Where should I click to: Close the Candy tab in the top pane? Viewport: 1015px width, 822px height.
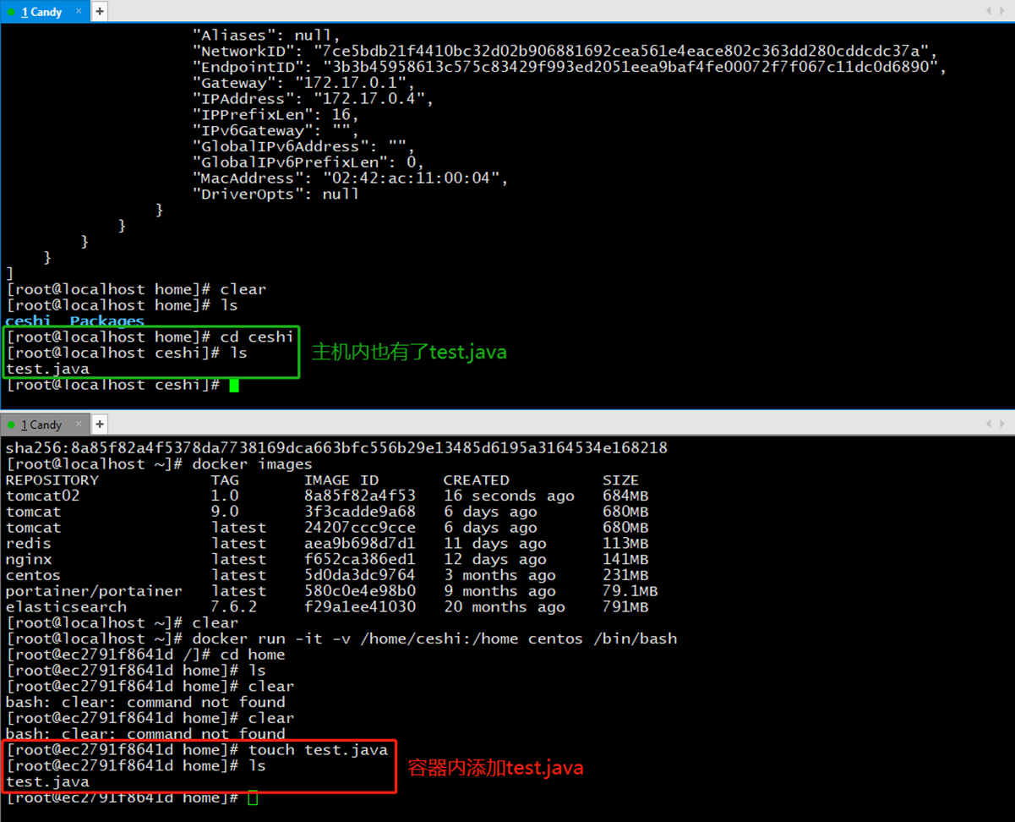pos(79,12)
